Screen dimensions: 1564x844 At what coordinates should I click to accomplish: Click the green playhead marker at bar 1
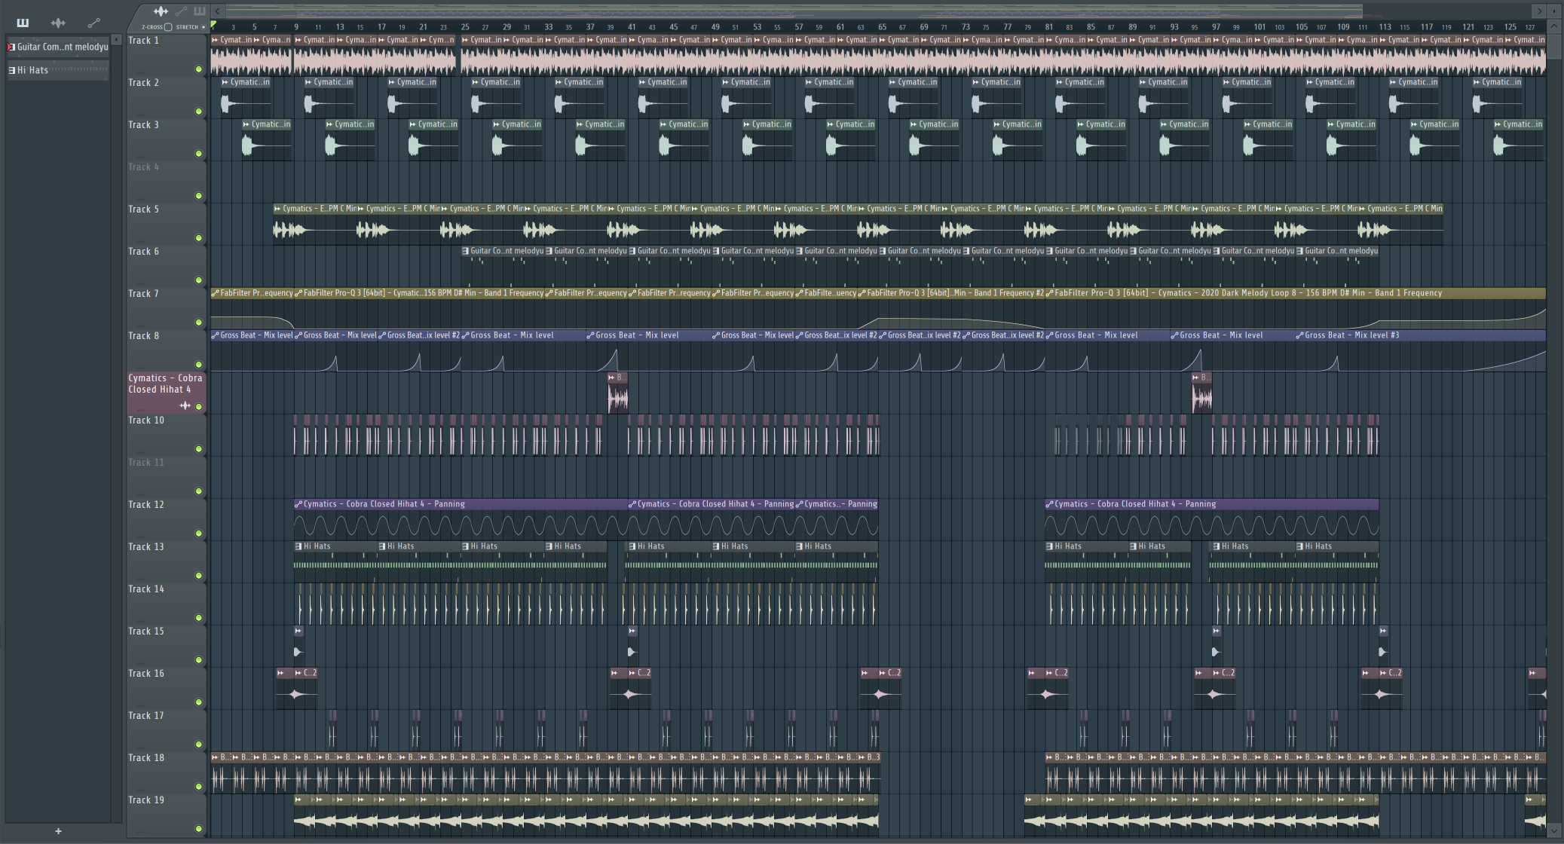point(214,26)
